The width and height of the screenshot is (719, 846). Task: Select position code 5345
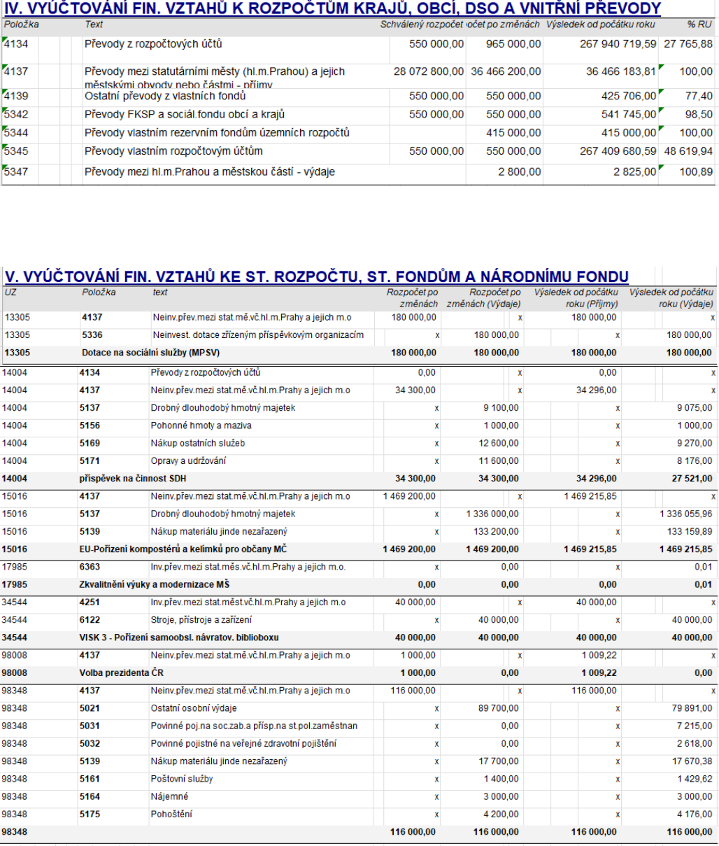tap(16, 150)
